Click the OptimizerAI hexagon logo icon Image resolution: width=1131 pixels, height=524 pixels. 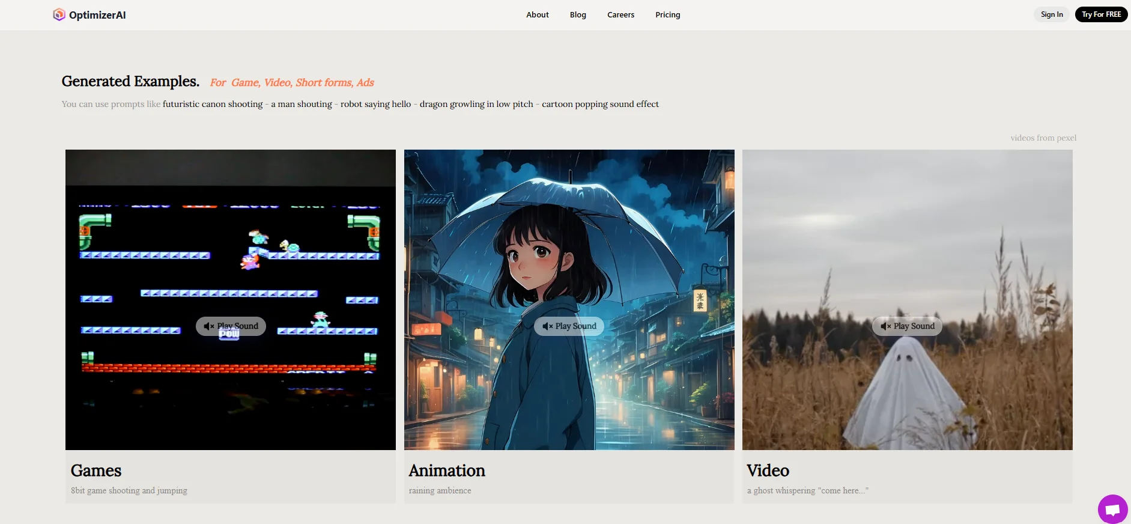click(59, 14)
